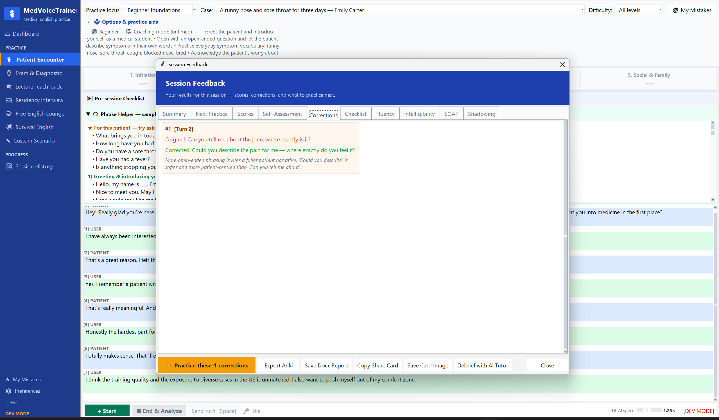Open the Fluency tab
Image resolution: width=719 pixels, height=420 pixels.
385,114
